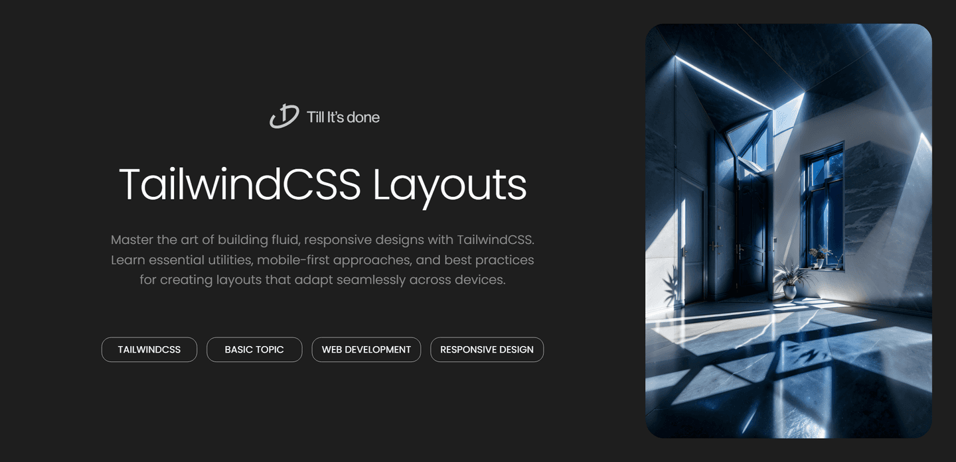Select the BASIC TOPIC tag pill

254,349
